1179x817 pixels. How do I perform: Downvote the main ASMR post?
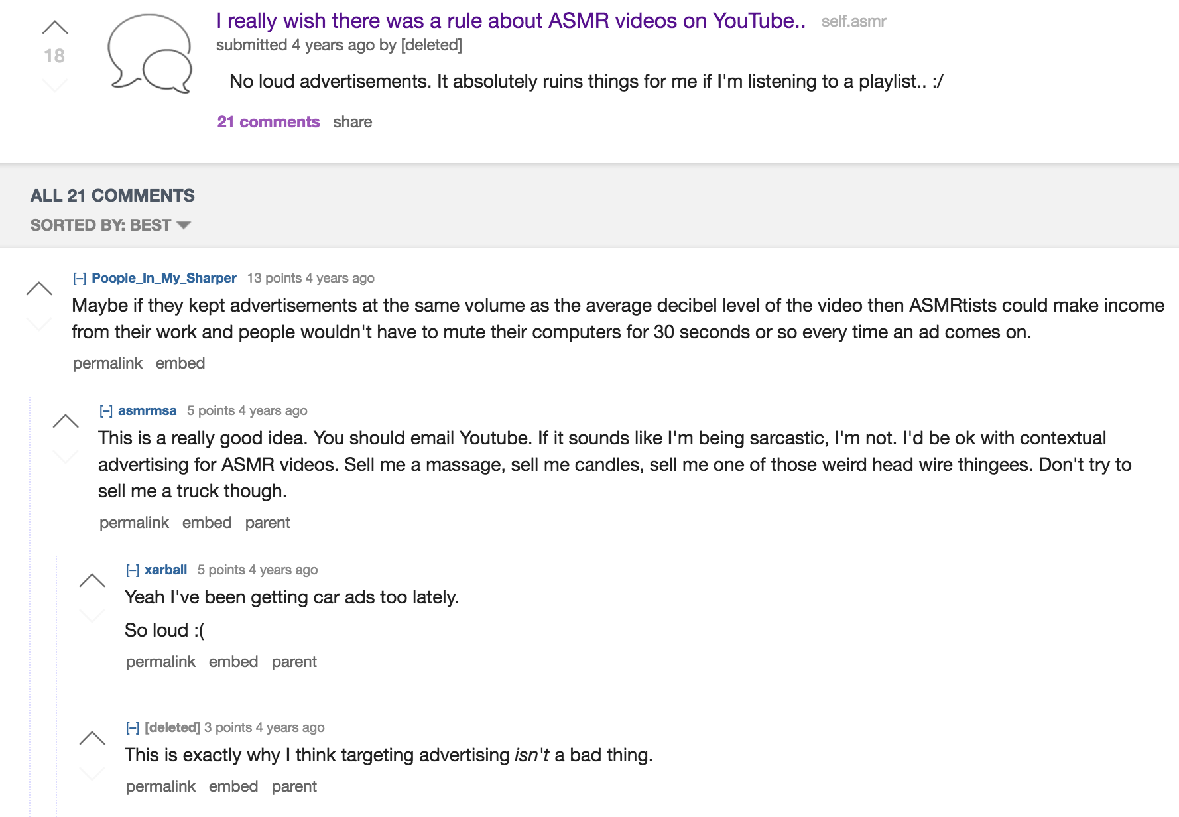55,84
